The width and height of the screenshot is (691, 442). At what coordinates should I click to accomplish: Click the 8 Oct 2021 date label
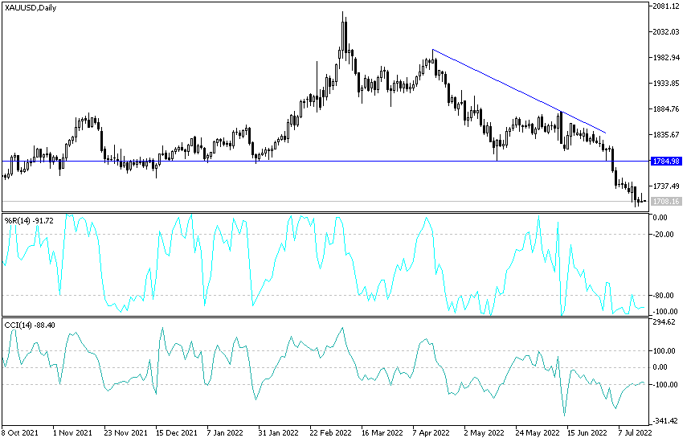20,432
